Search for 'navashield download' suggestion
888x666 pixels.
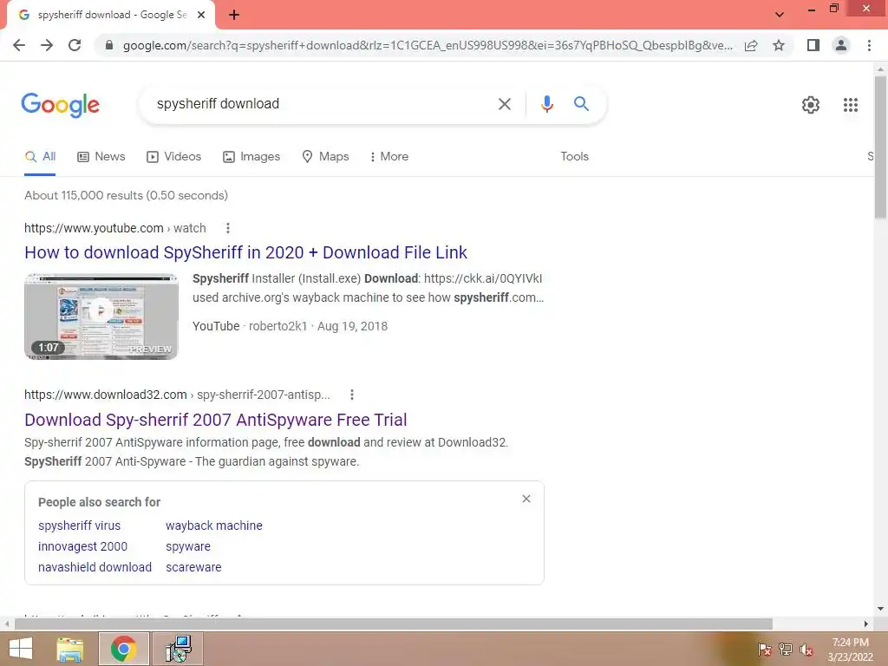tap(95, 567)
